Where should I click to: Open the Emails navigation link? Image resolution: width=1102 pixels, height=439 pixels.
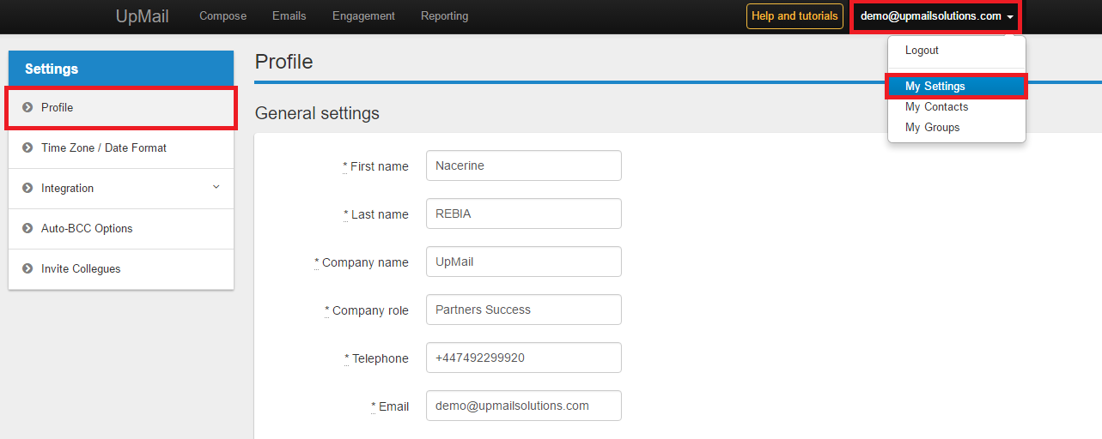pos(289,16)
